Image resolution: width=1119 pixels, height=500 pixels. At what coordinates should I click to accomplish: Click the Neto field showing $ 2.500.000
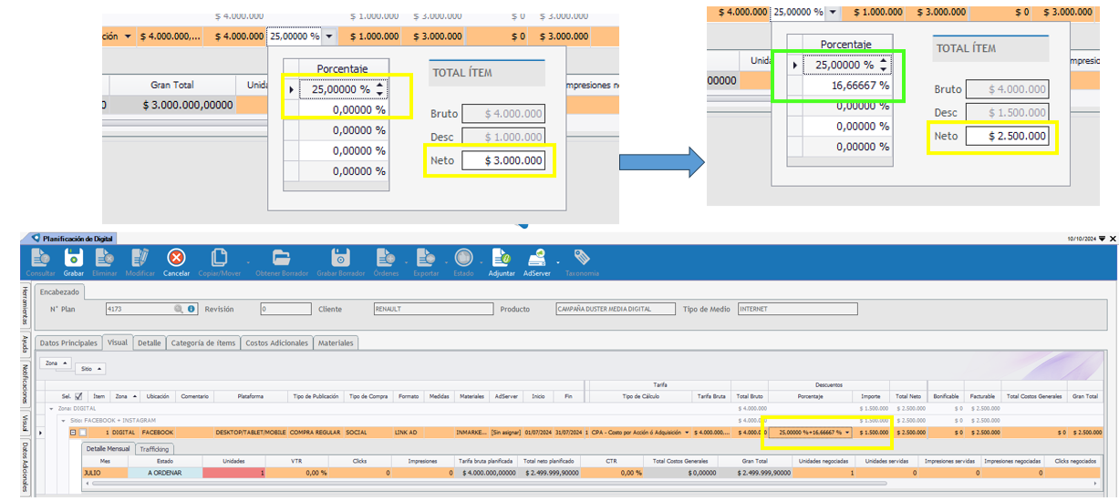click(x=1007, y=136)
